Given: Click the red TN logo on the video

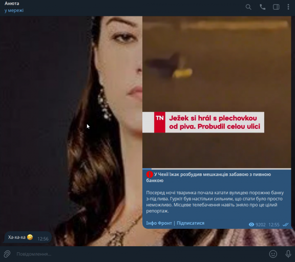Looking at the screenshot, I should pos(160,122).
